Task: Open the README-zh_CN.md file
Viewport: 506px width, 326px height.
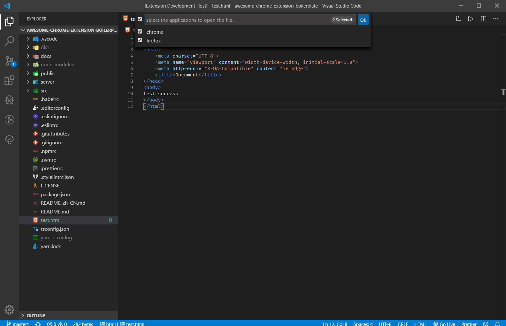Action: click(x=69, y=203)
